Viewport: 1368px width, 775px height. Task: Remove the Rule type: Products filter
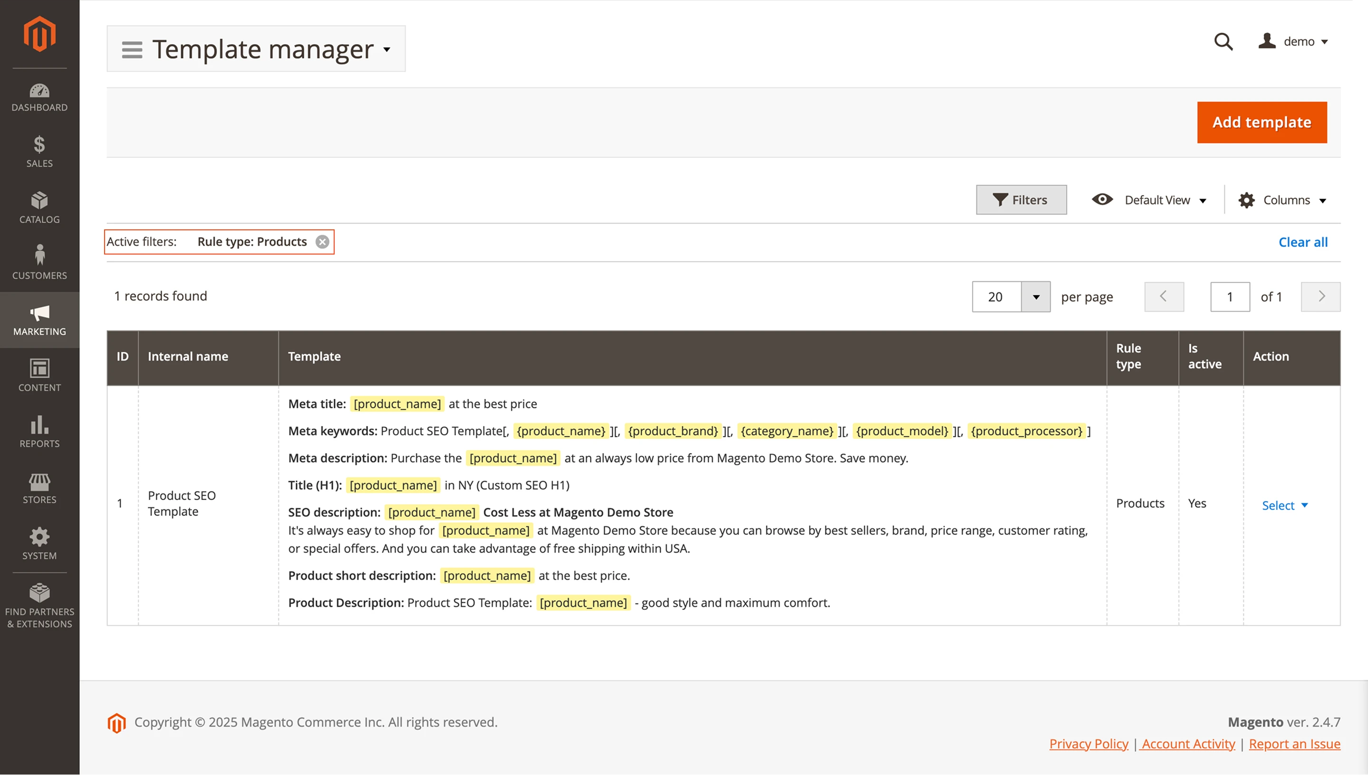pyautogui.click(x=323, y=242)
